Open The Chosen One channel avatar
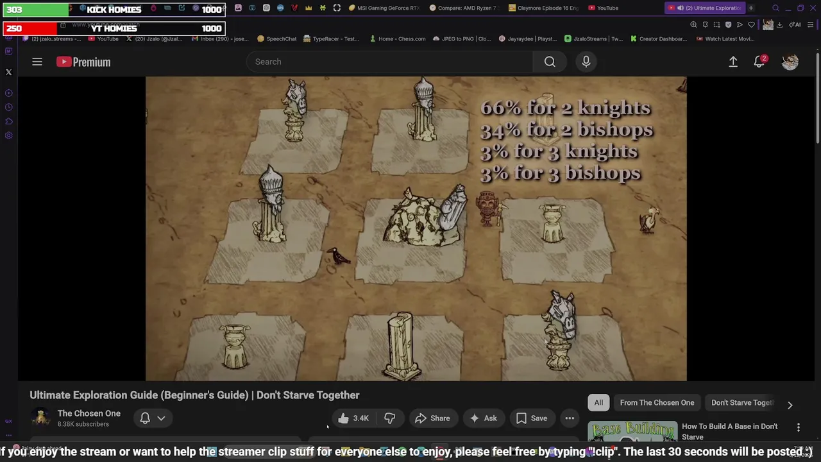The image size is (821, 462). (41, 418)
